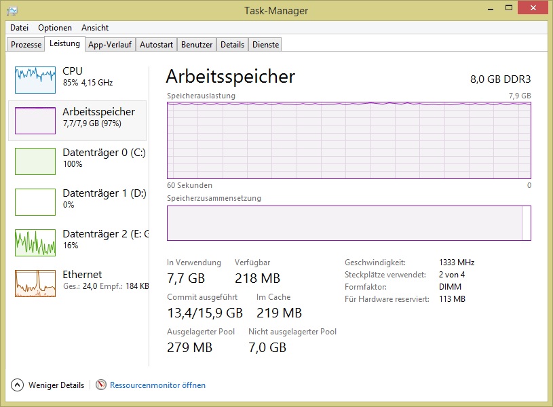Select the Arbeitsspeicher graph thumbnail

[35, 121]
